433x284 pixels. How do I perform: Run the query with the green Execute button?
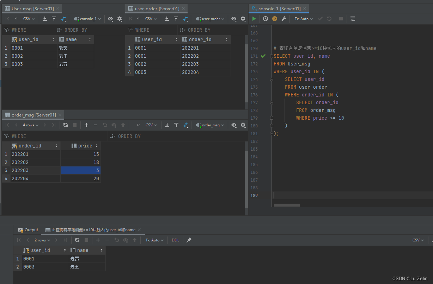pos(254,19)
